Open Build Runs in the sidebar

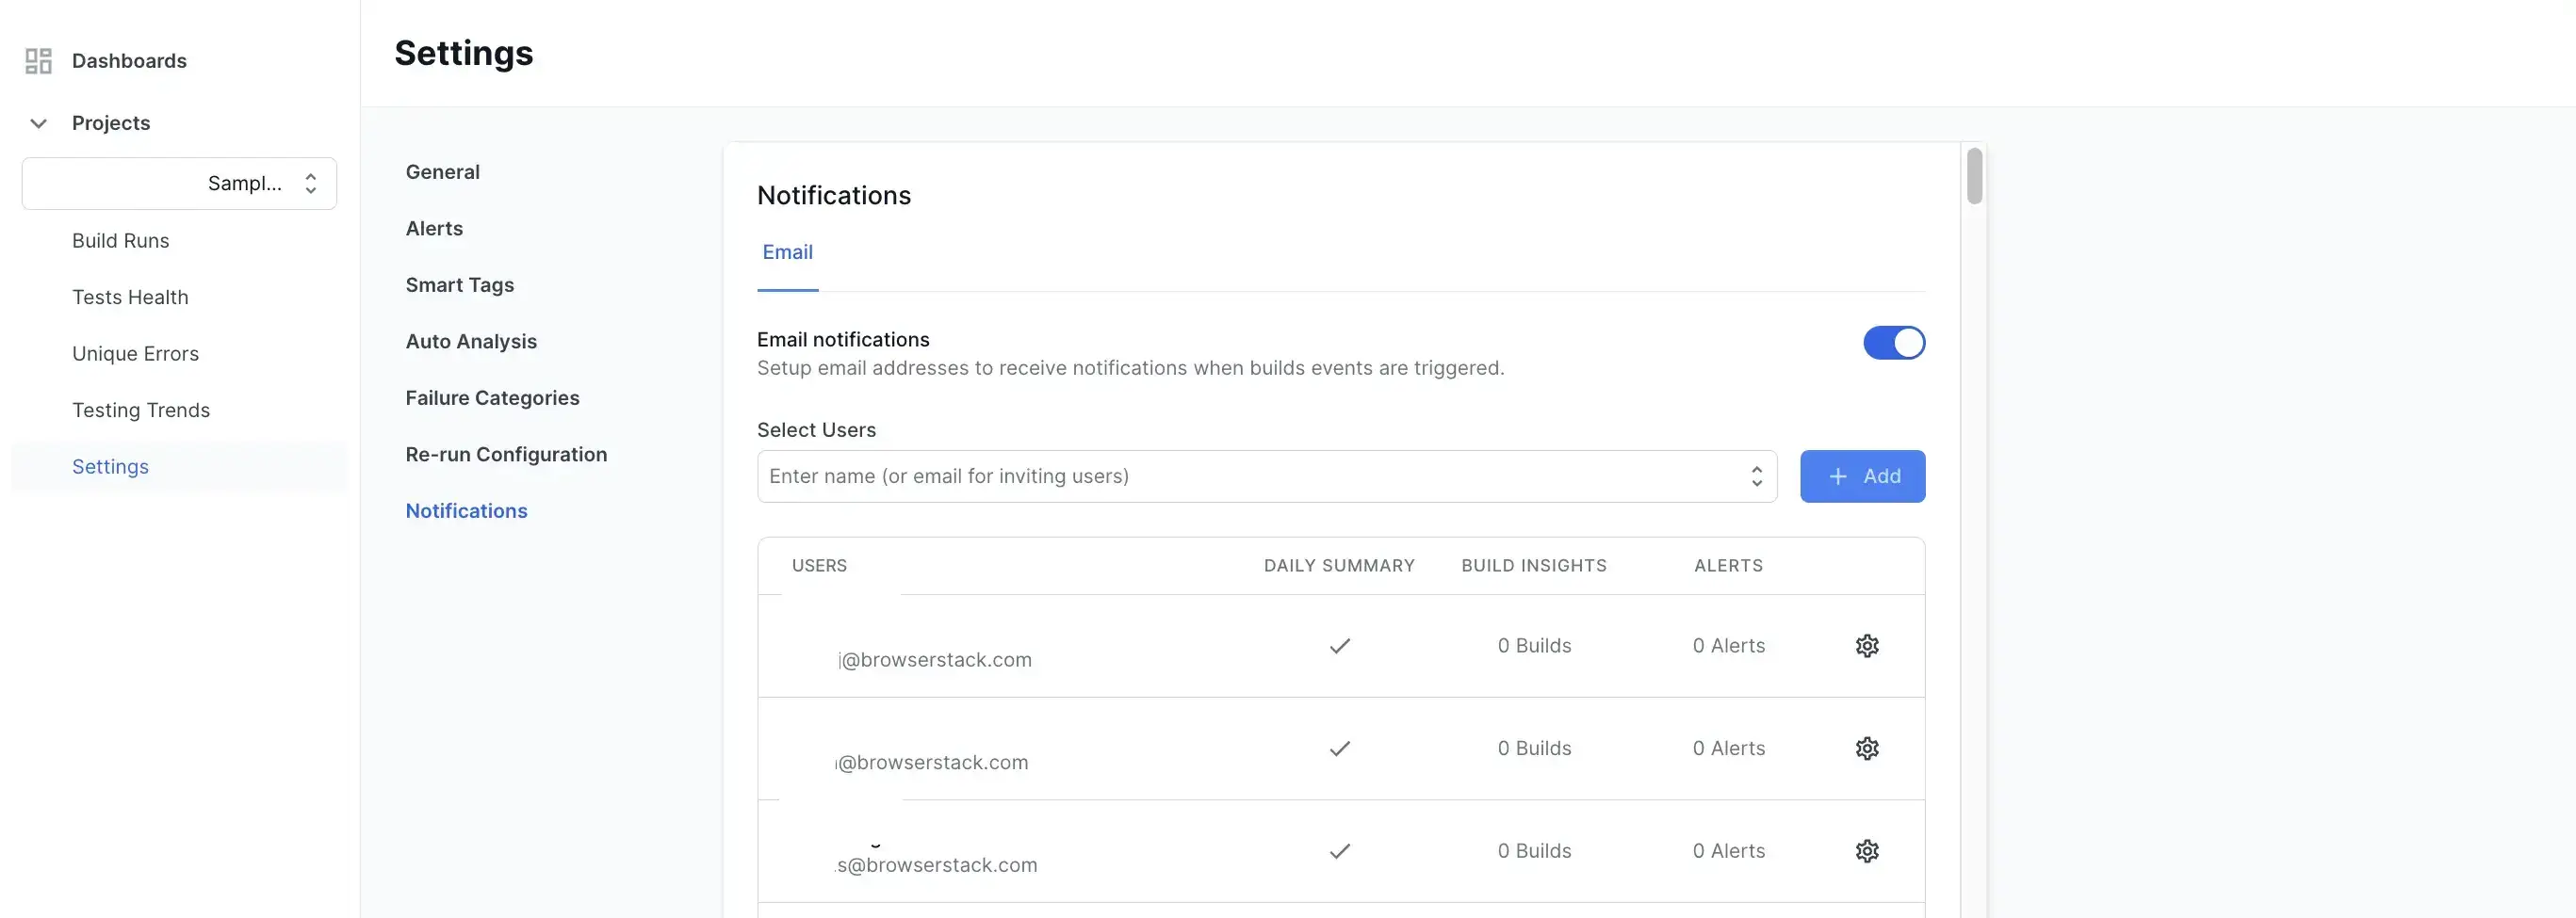pyautogui.click(x=120, y=241)
